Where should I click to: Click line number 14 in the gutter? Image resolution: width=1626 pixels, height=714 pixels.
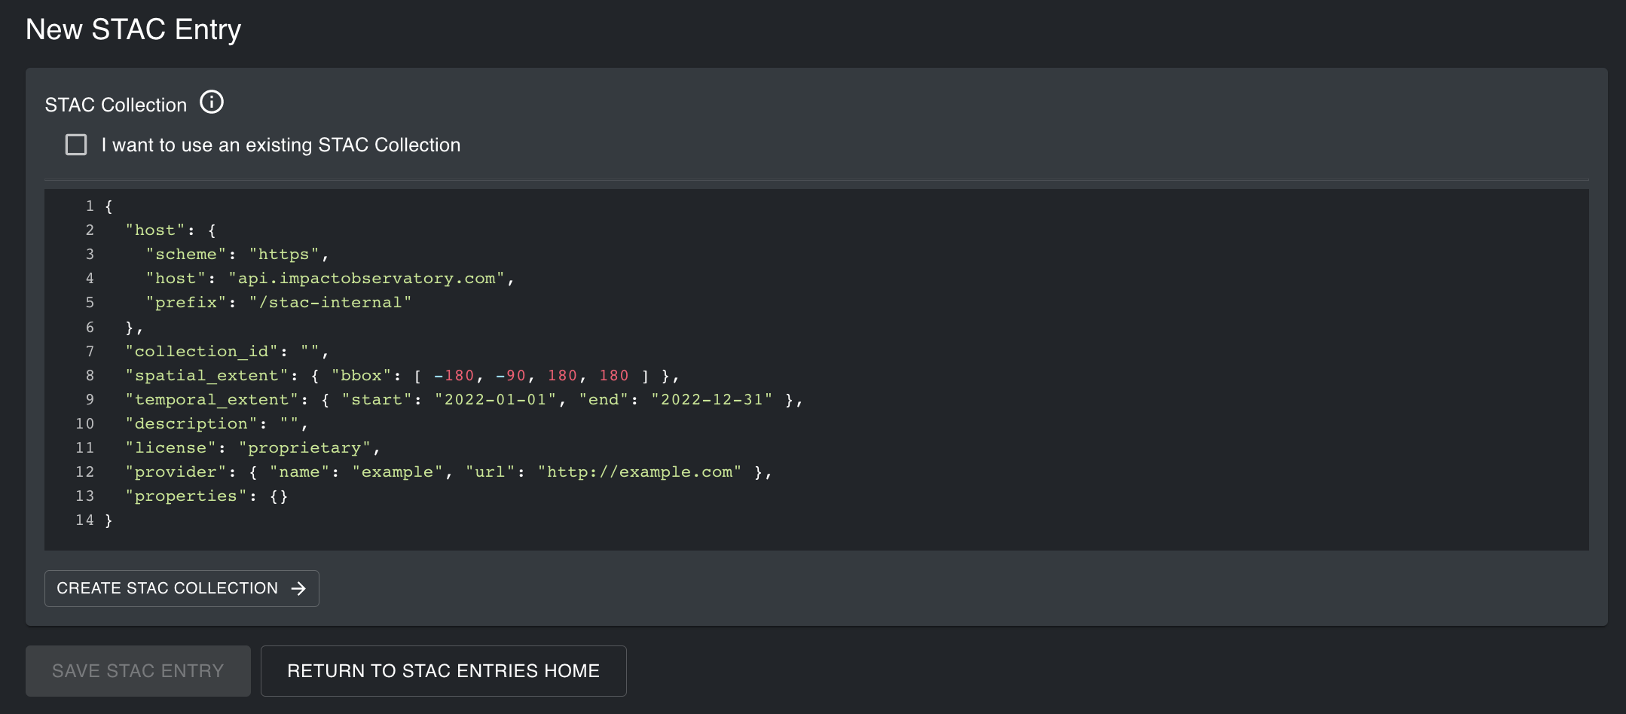click(x=84, y=520)
